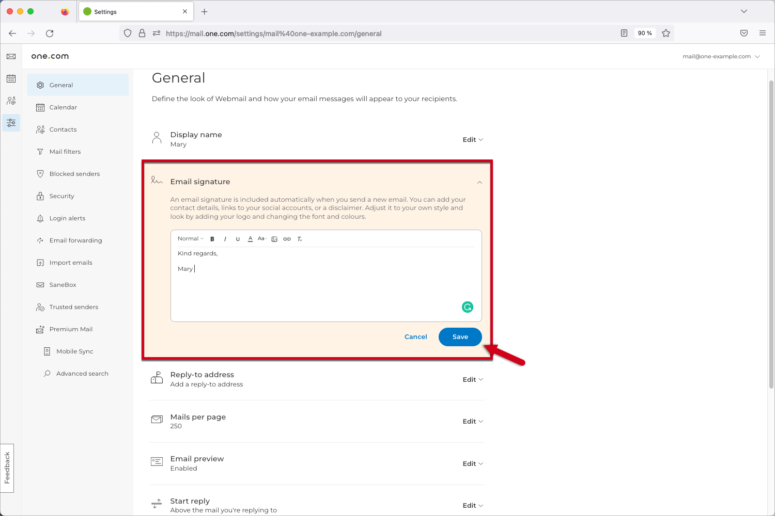The width and height of the screenshot is (775, 516).
Task: Go to Blocked senders settings
Action: (x=74, y=174)
